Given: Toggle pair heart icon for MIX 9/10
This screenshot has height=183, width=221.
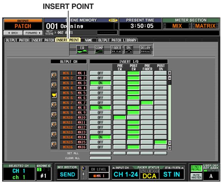Looking at the screenshot, I should 54,115.
